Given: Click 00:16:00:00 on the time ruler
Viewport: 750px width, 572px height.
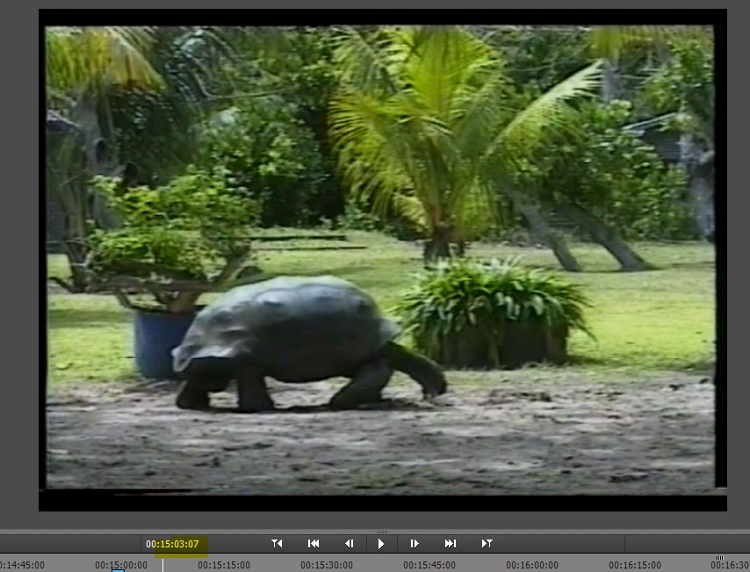Looking at the screenshot, I should 532,565.
